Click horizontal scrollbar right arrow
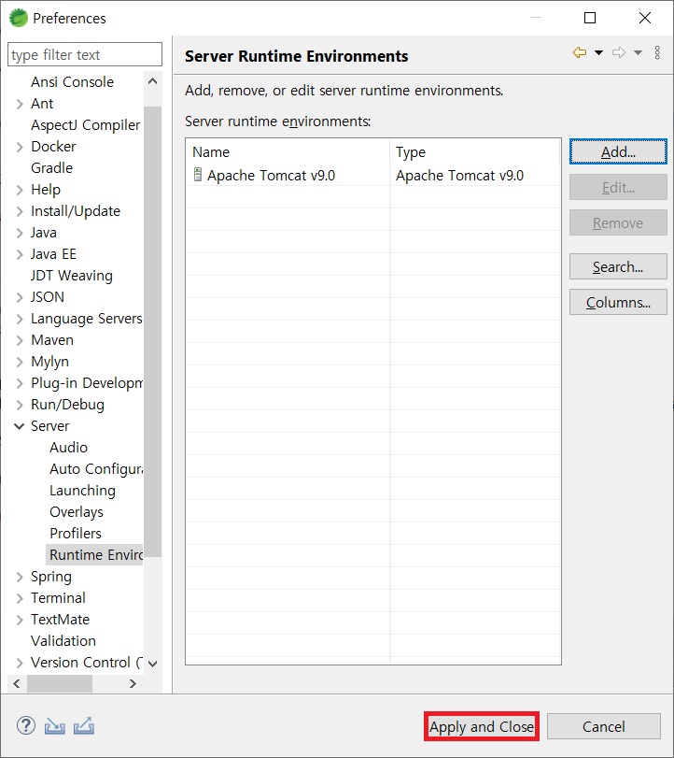674x758 pixels. [x=133, y=683]
